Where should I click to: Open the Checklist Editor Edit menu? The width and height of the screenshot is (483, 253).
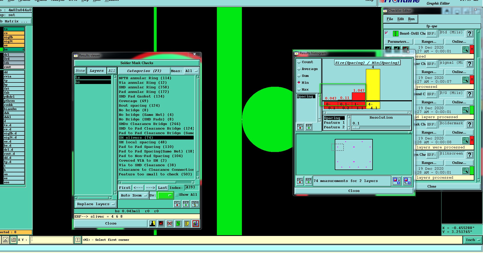tap(401, 19)
